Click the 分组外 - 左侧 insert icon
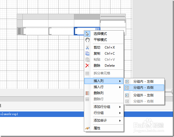The height and width of the screenshot is (137, 174). tap(127, 95)
